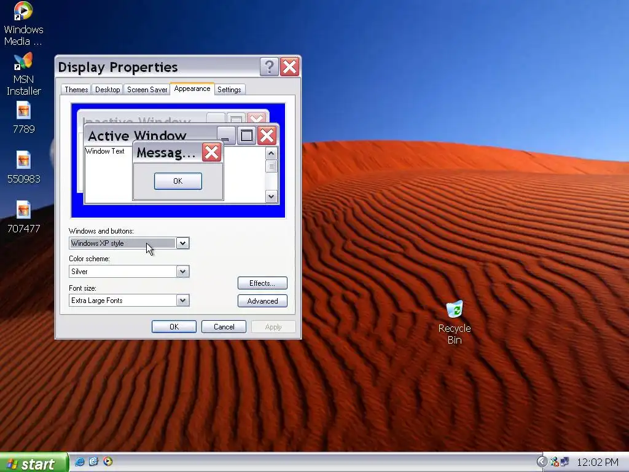Open the Start menu
Screen dimensions: 629x472
pos(34,463)
